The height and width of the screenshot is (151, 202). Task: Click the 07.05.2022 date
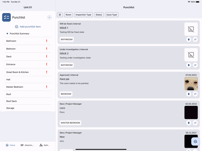(x=191, y=75)
